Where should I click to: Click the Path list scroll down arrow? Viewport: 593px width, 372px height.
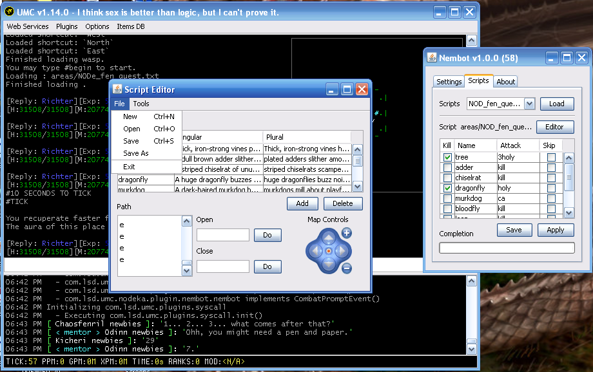pos(187,272)
